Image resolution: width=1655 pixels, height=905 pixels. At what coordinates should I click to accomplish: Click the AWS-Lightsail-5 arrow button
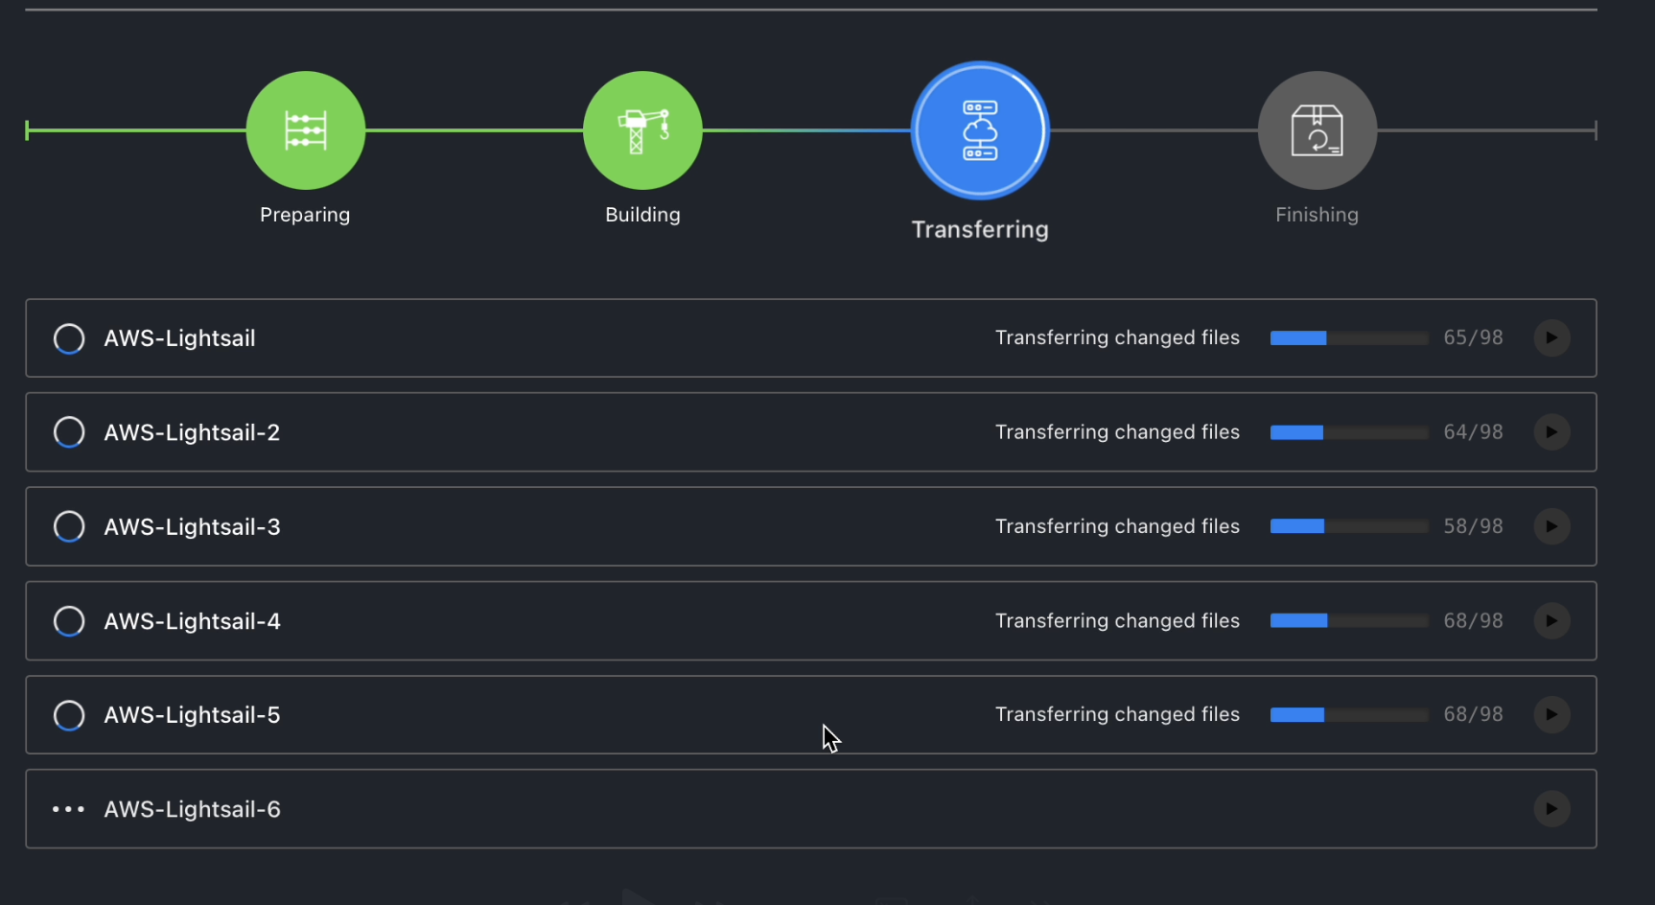click(1551, 714)
